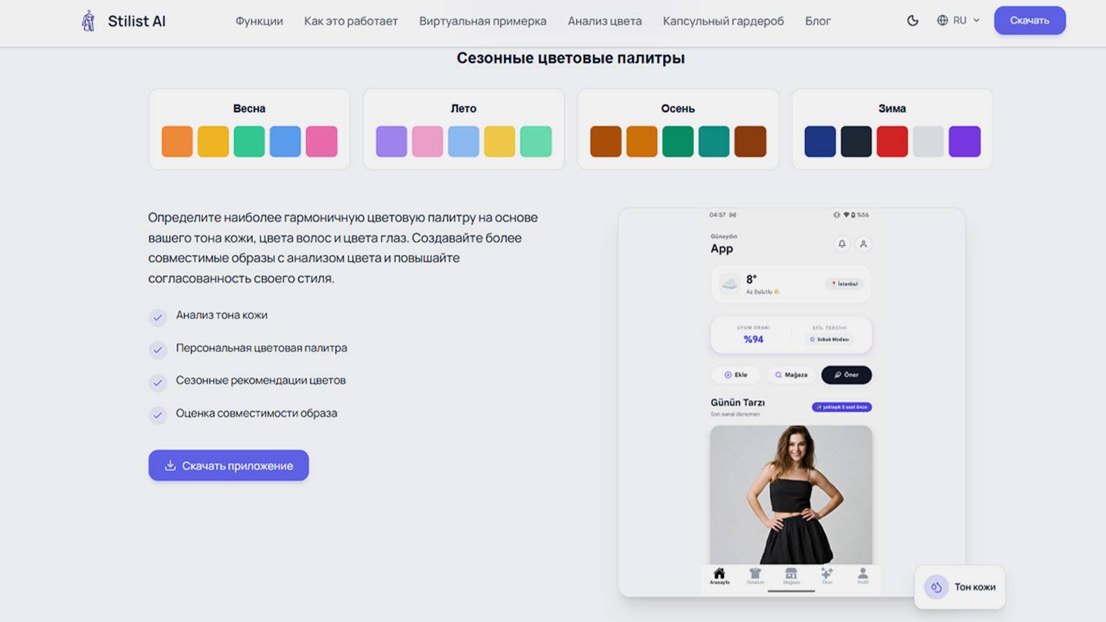1106x622 pixels.
Task: Open the Функции menu item
Action: click(259, 21)
